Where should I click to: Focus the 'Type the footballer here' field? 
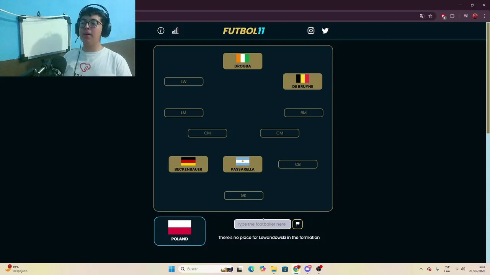click(262, 224)
